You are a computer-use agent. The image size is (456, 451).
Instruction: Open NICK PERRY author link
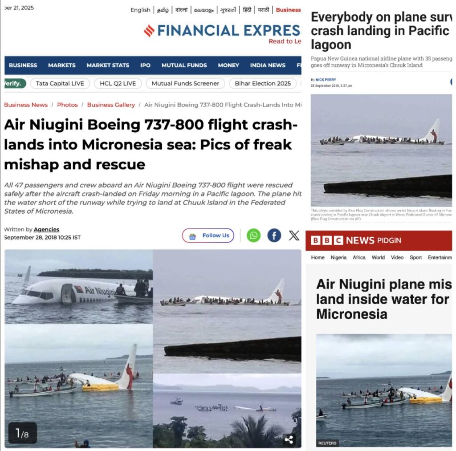(326, 80)
